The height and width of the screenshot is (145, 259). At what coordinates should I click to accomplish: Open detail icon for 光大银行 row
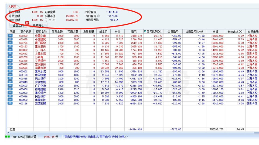point(10,78)
